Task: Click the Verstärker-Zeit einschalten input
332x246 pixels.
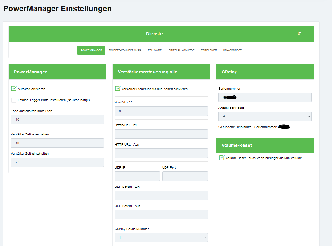Action: coord(57,162)
